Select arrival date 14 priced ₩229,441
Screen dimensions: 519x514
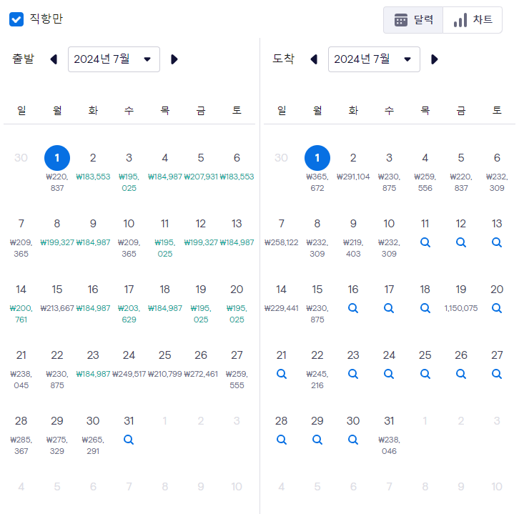[x=282, y=290]
